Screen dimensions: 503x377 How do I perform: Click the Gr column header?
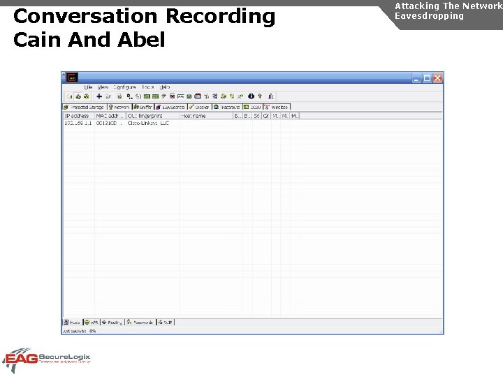(x=266, y=116)
